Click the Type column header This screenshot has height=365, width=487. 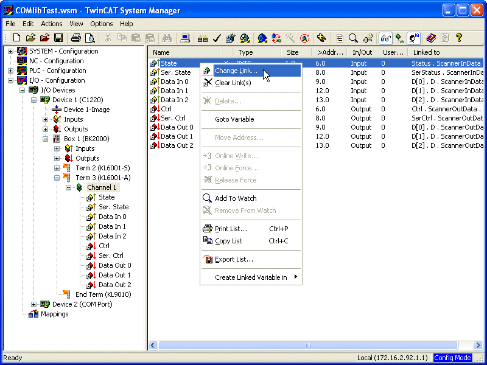click(x=257, y=52)
